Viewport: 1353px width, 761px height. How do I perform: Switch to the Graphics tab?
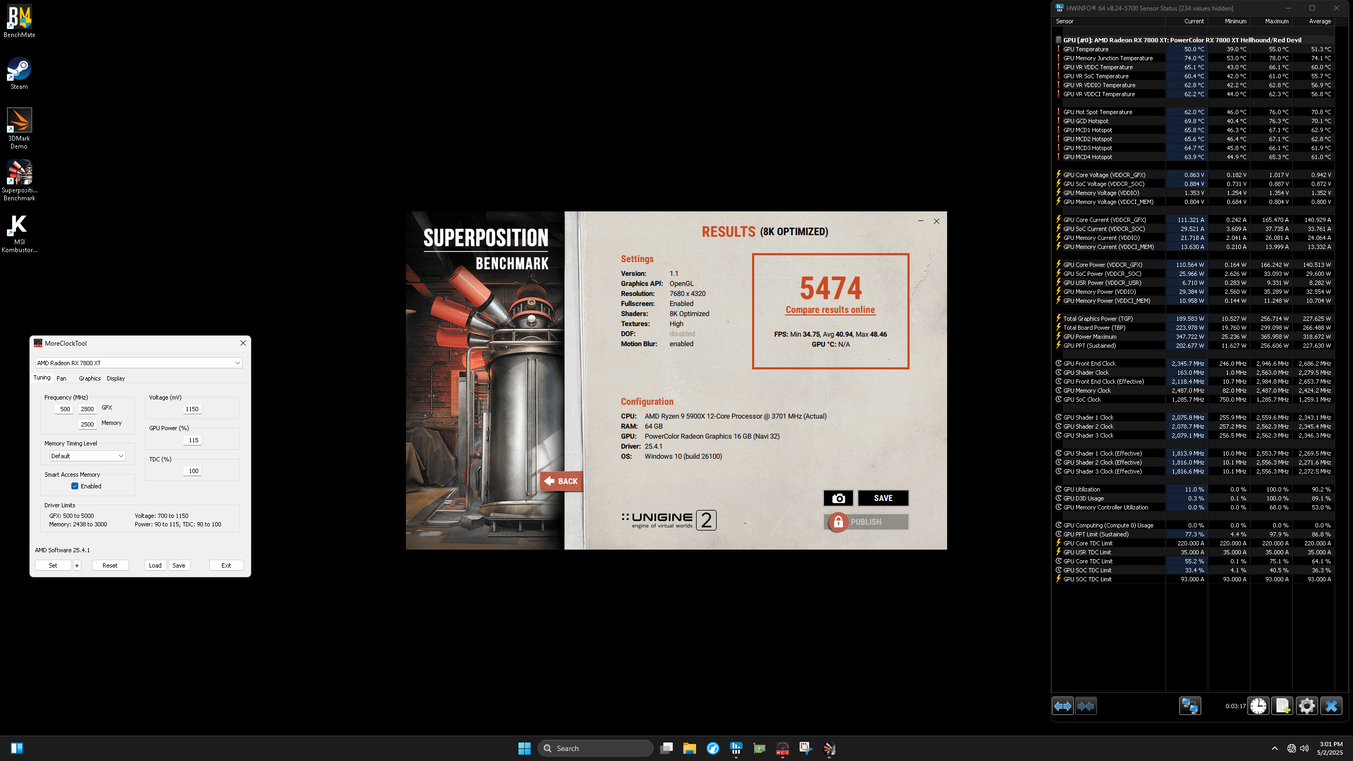tap(89, 378)
